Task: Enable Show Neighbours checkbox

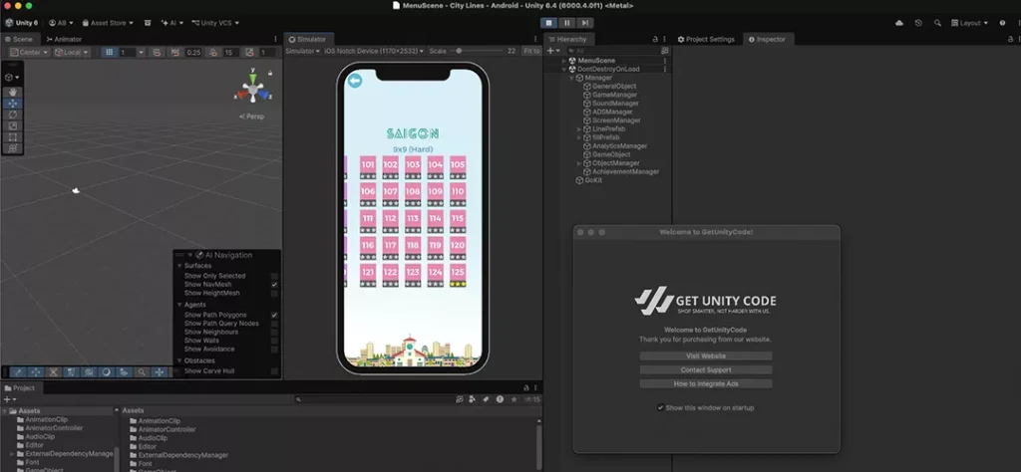Action: point(274,333)
